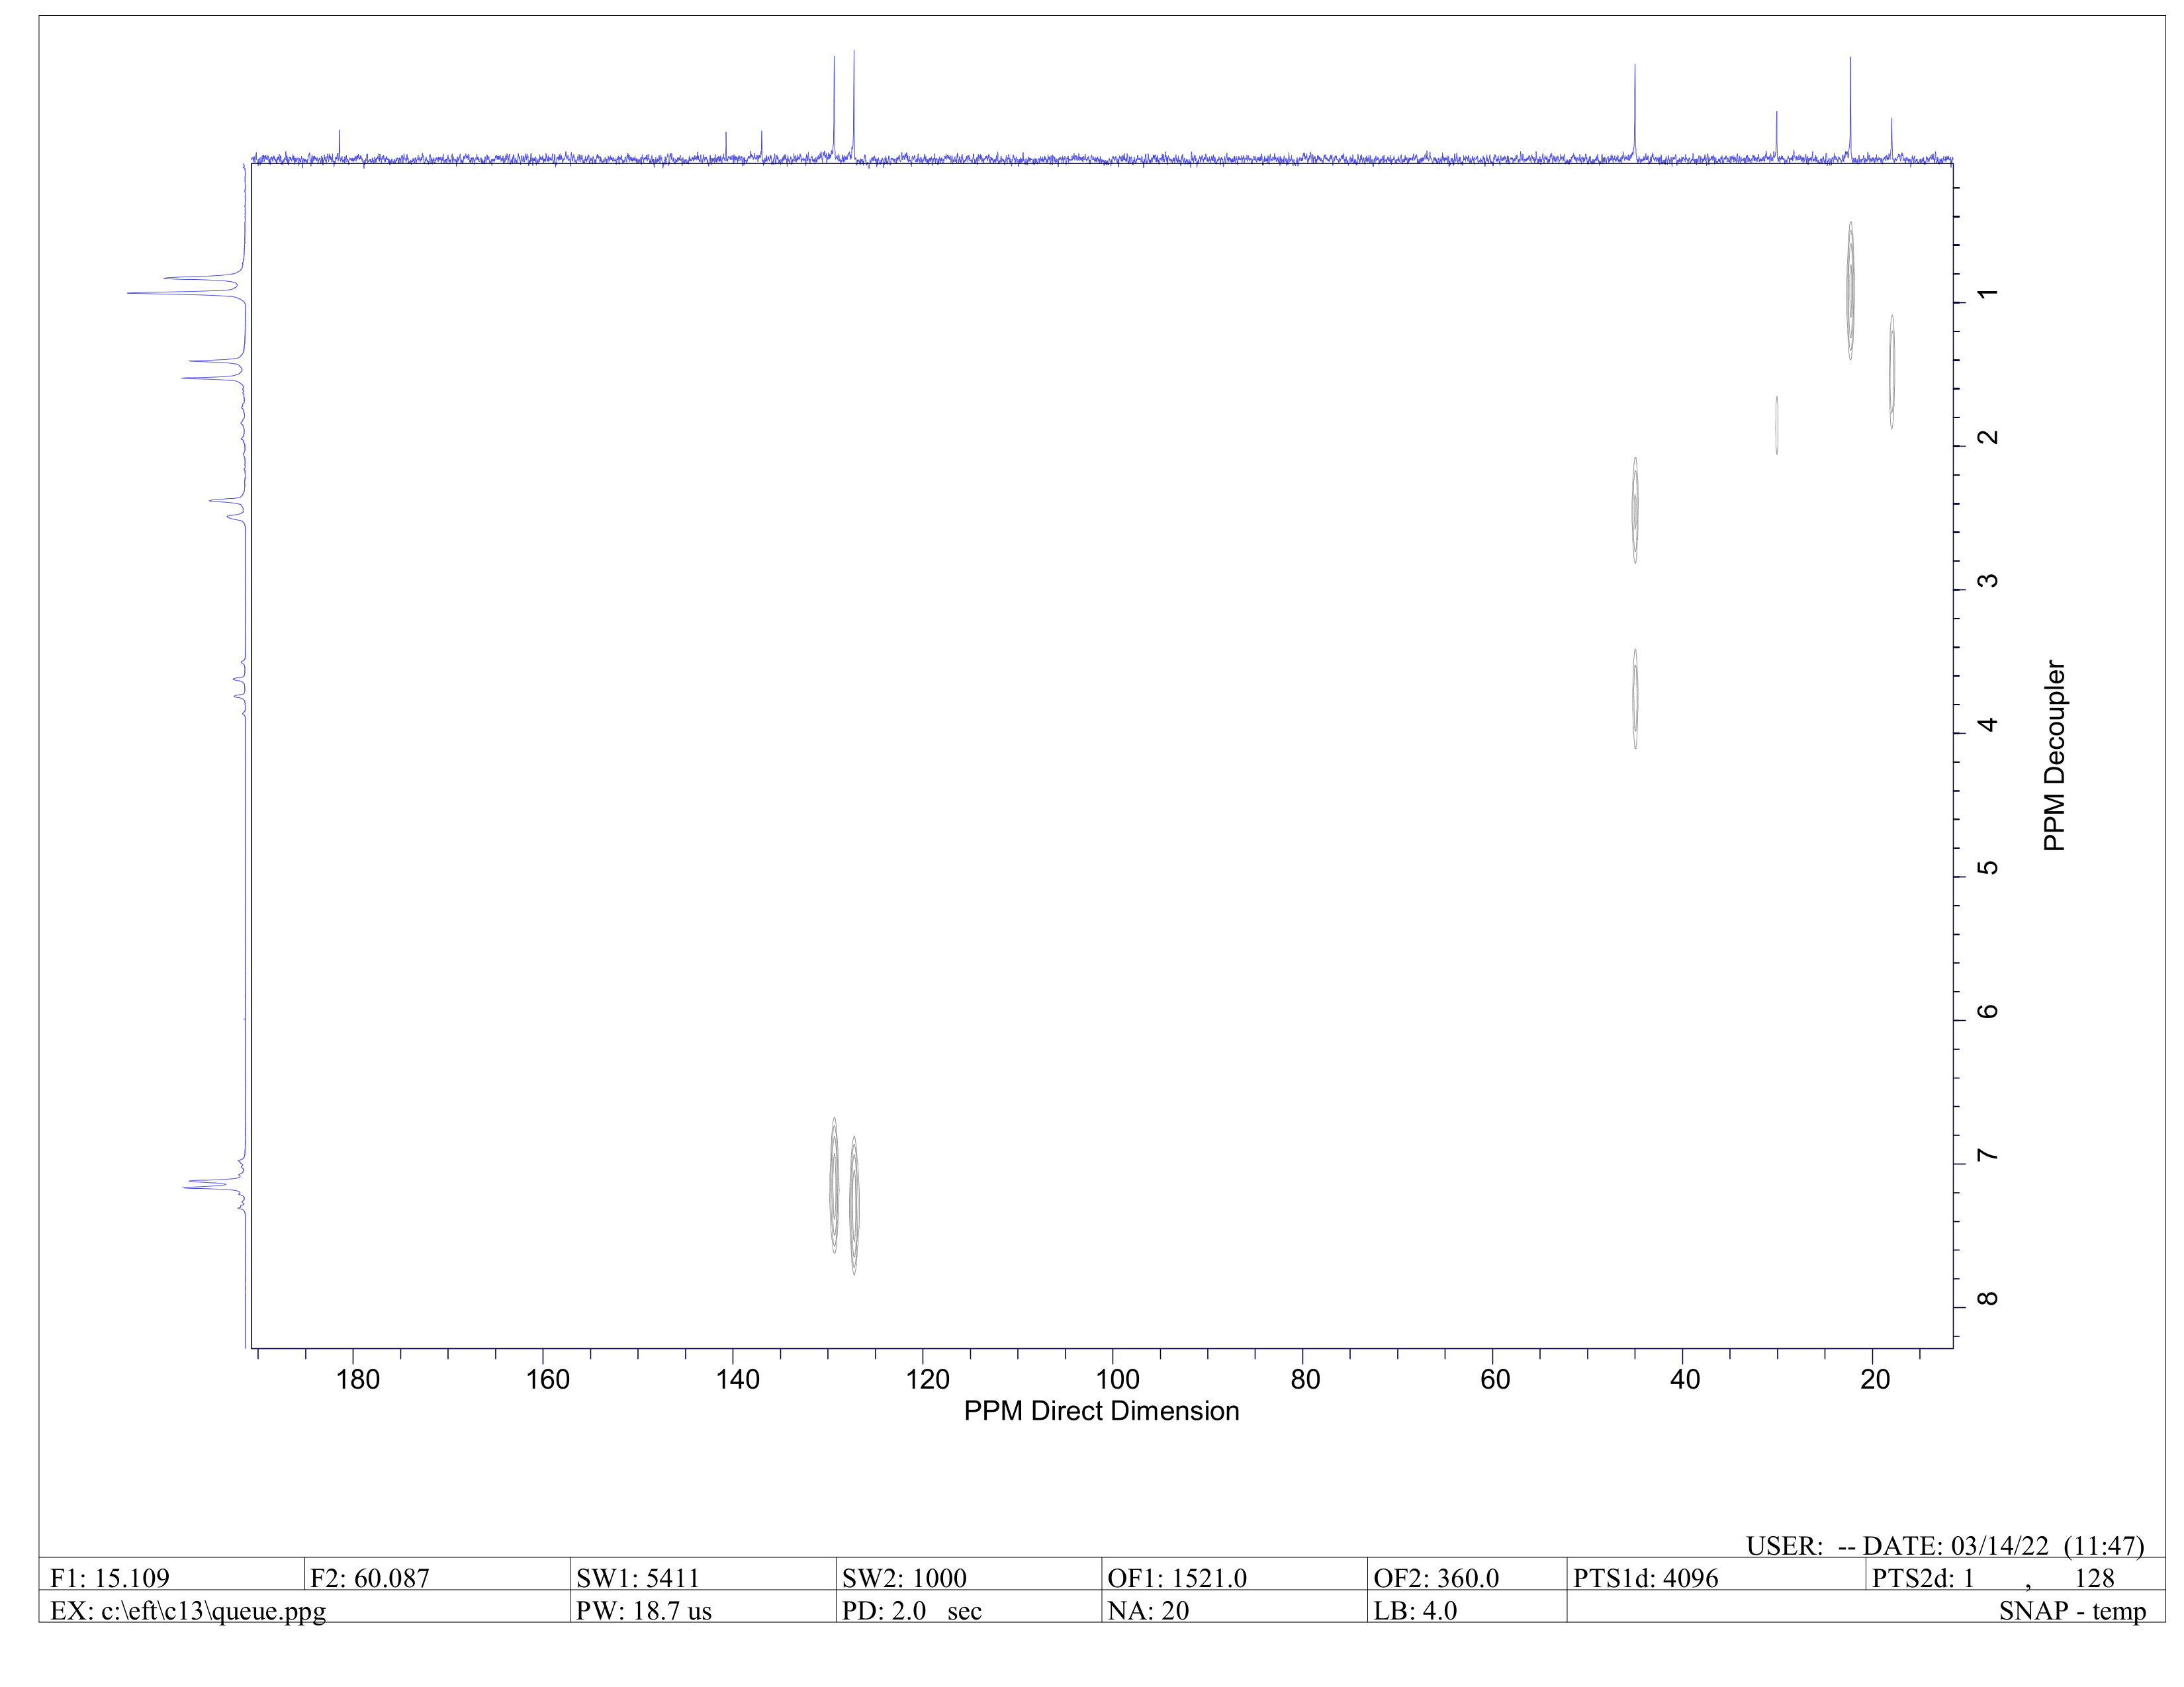The height and width of the screenshot is (1687, 2184).
Task: Click the aromatic proton peaks near 7.1 ppm
Action: click(x=214, y=1184)
